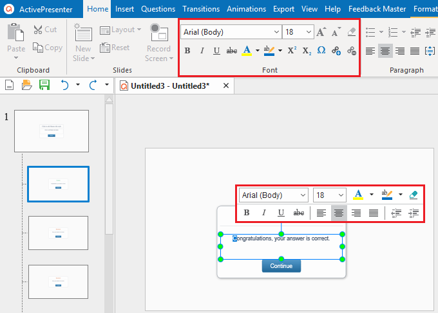Open ribbon font family Arial (Body) dropdown
This screenshot has width=438, height=313.
(276, 32)
